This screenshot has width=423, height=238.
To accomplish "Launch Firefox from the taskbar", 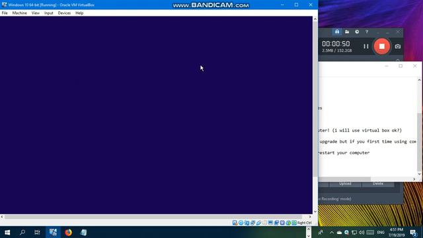I will click(x=68, y=232).
